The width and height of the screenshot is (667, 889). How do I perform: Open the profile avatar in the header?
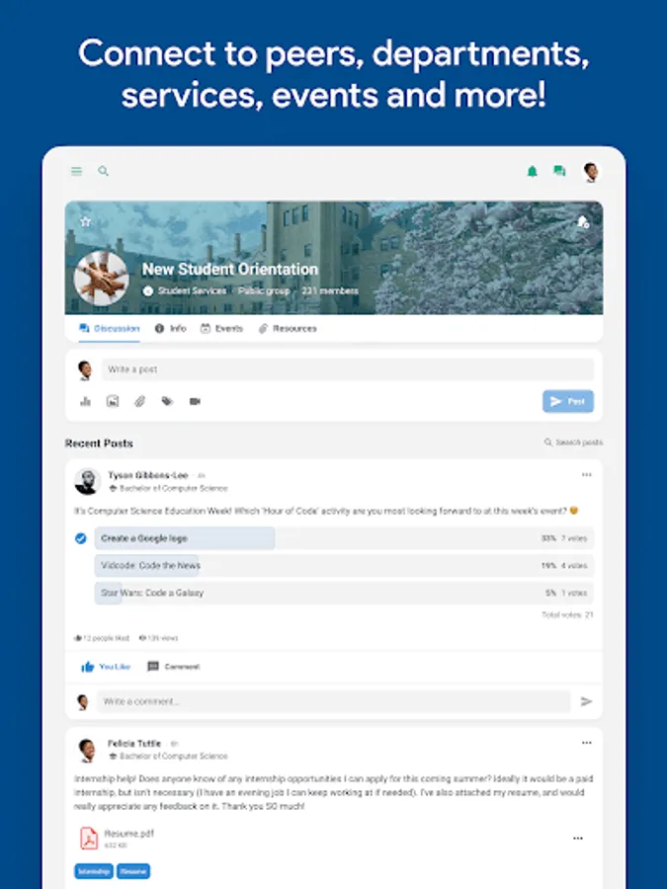coord(591,172)
